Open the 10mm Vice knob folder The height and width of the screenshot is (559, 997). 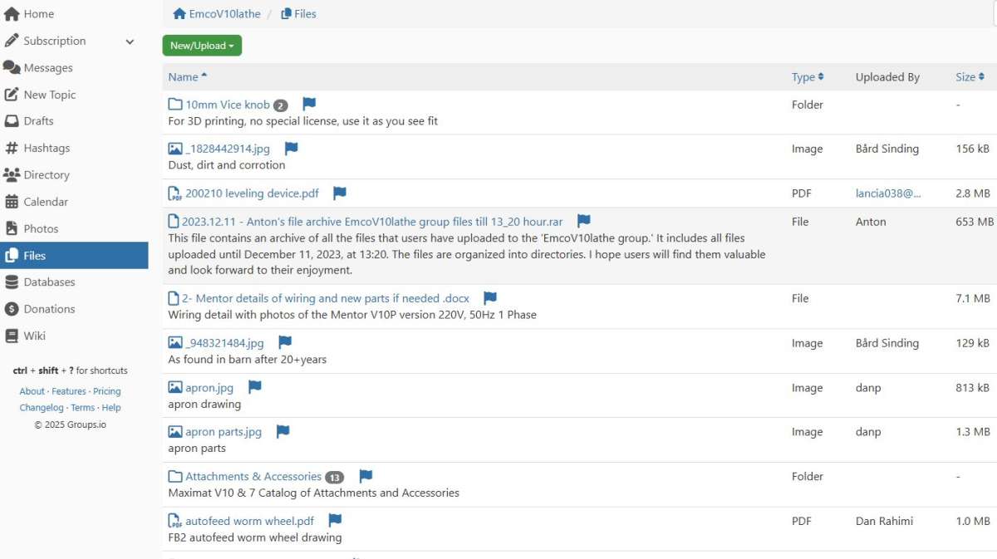tap(228, 105)
